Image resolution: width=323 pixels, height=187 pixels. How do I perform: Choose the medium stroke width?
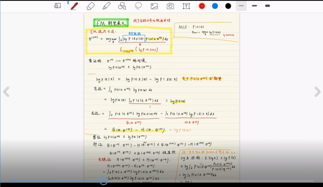255,6
